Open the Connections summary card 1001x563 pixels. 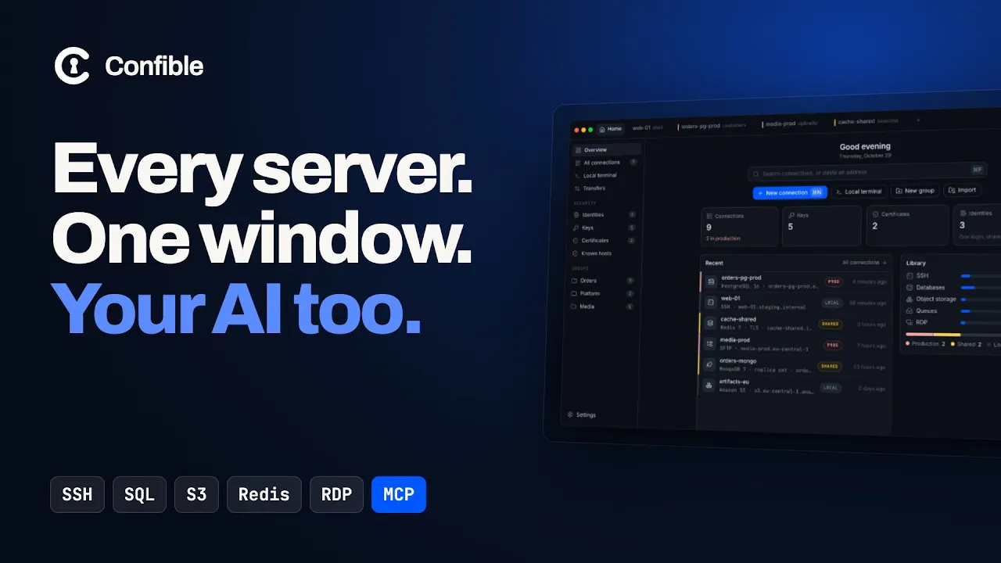(x=740, y=227)
